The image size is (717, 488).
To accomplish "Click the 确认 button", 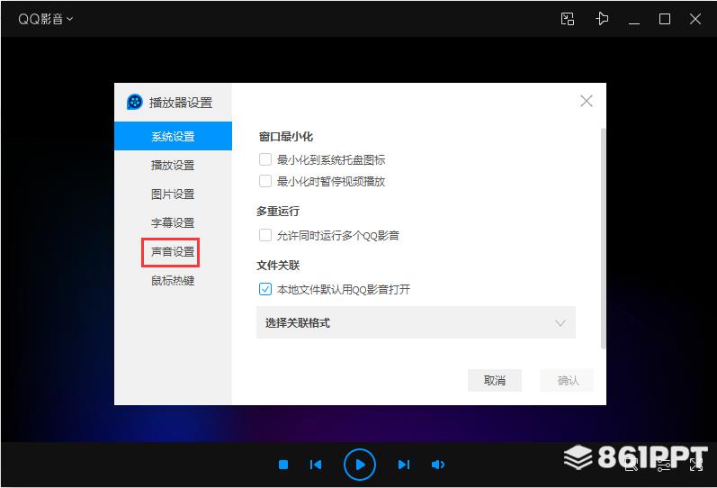I will pos(567,381).
